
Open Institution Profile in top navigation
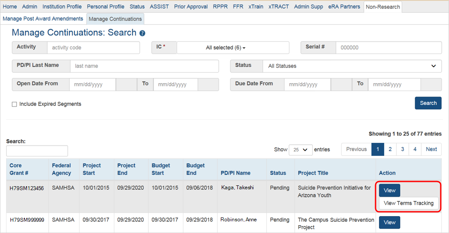[x=62, y=6]
